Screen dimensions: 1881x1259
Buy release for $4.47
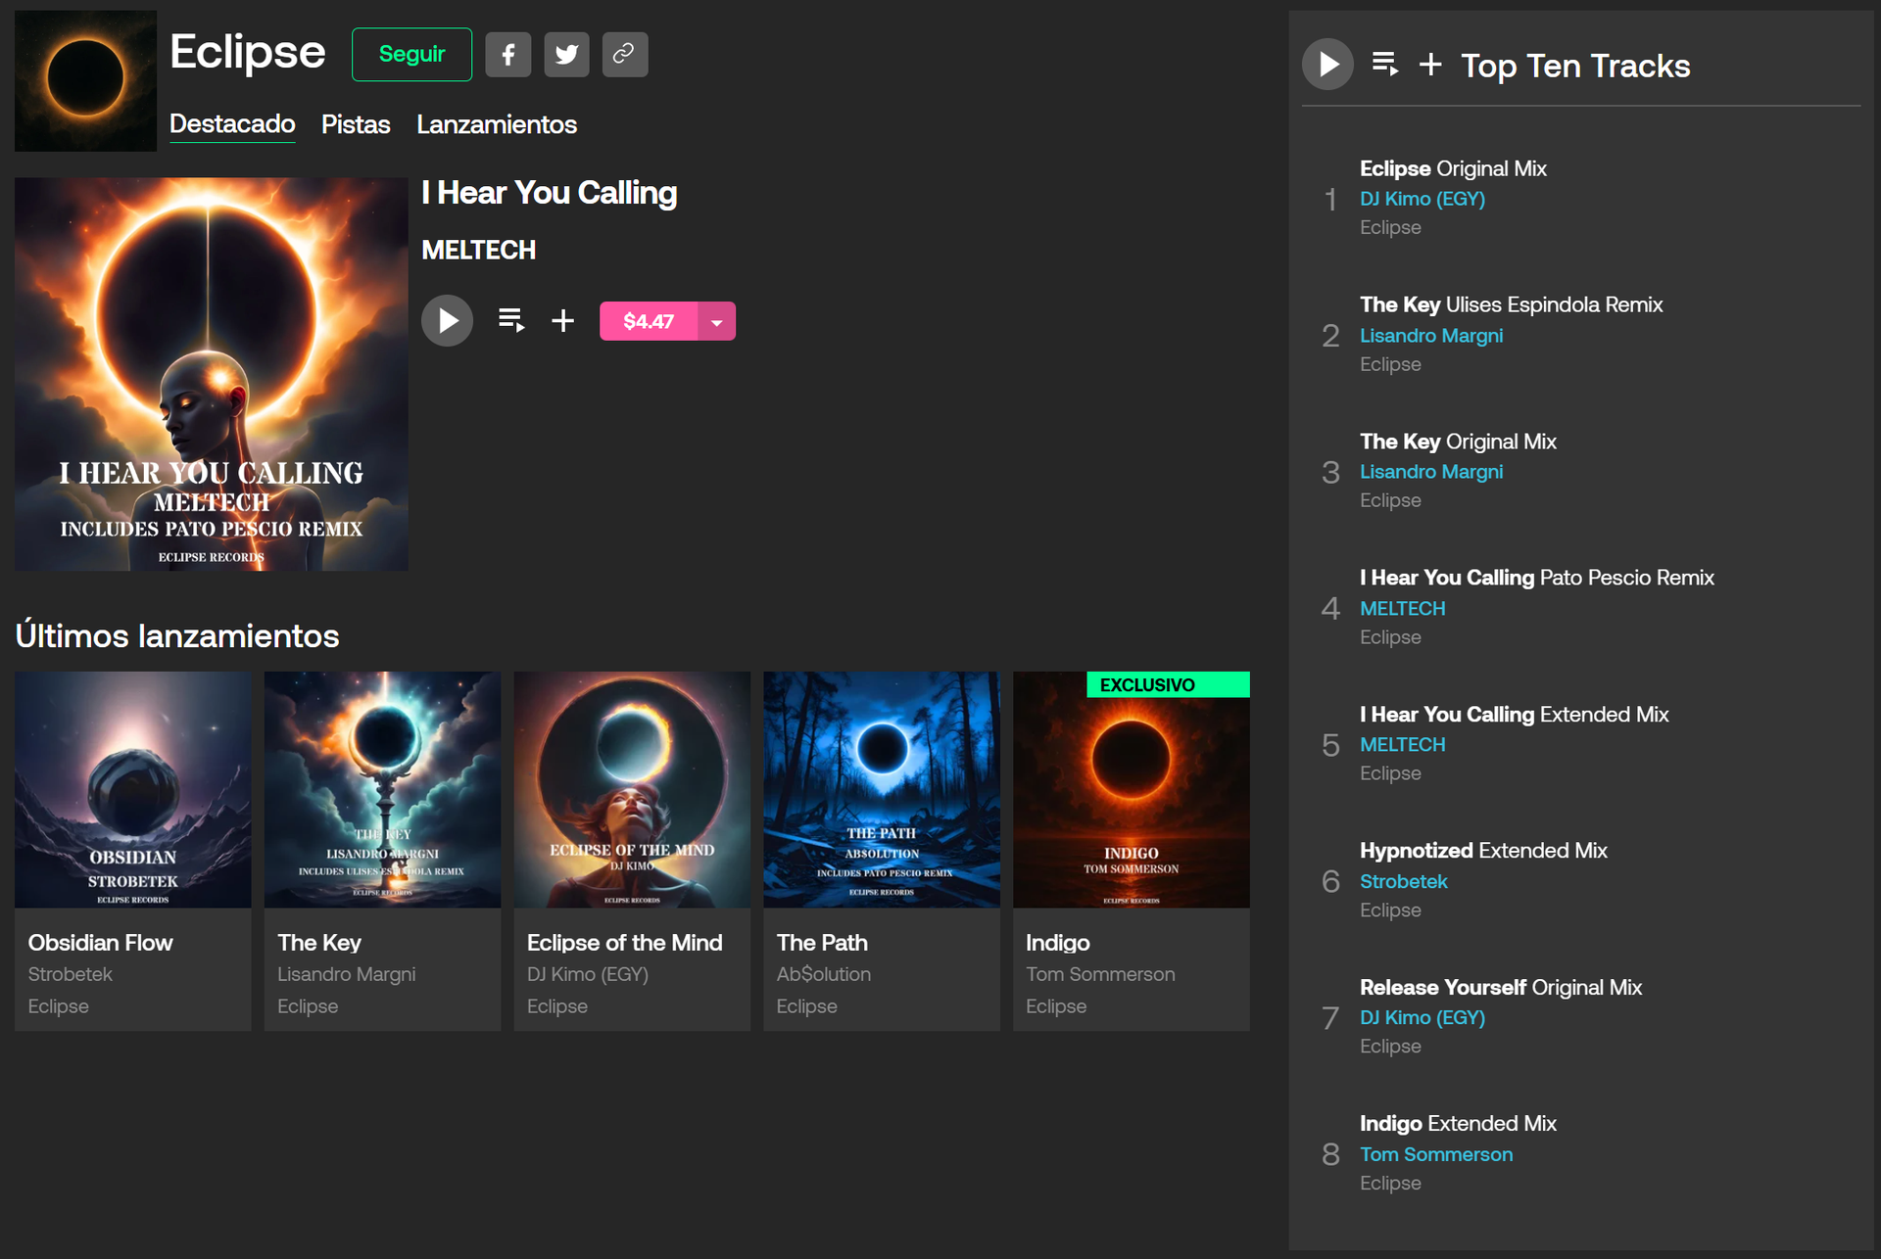649,321
